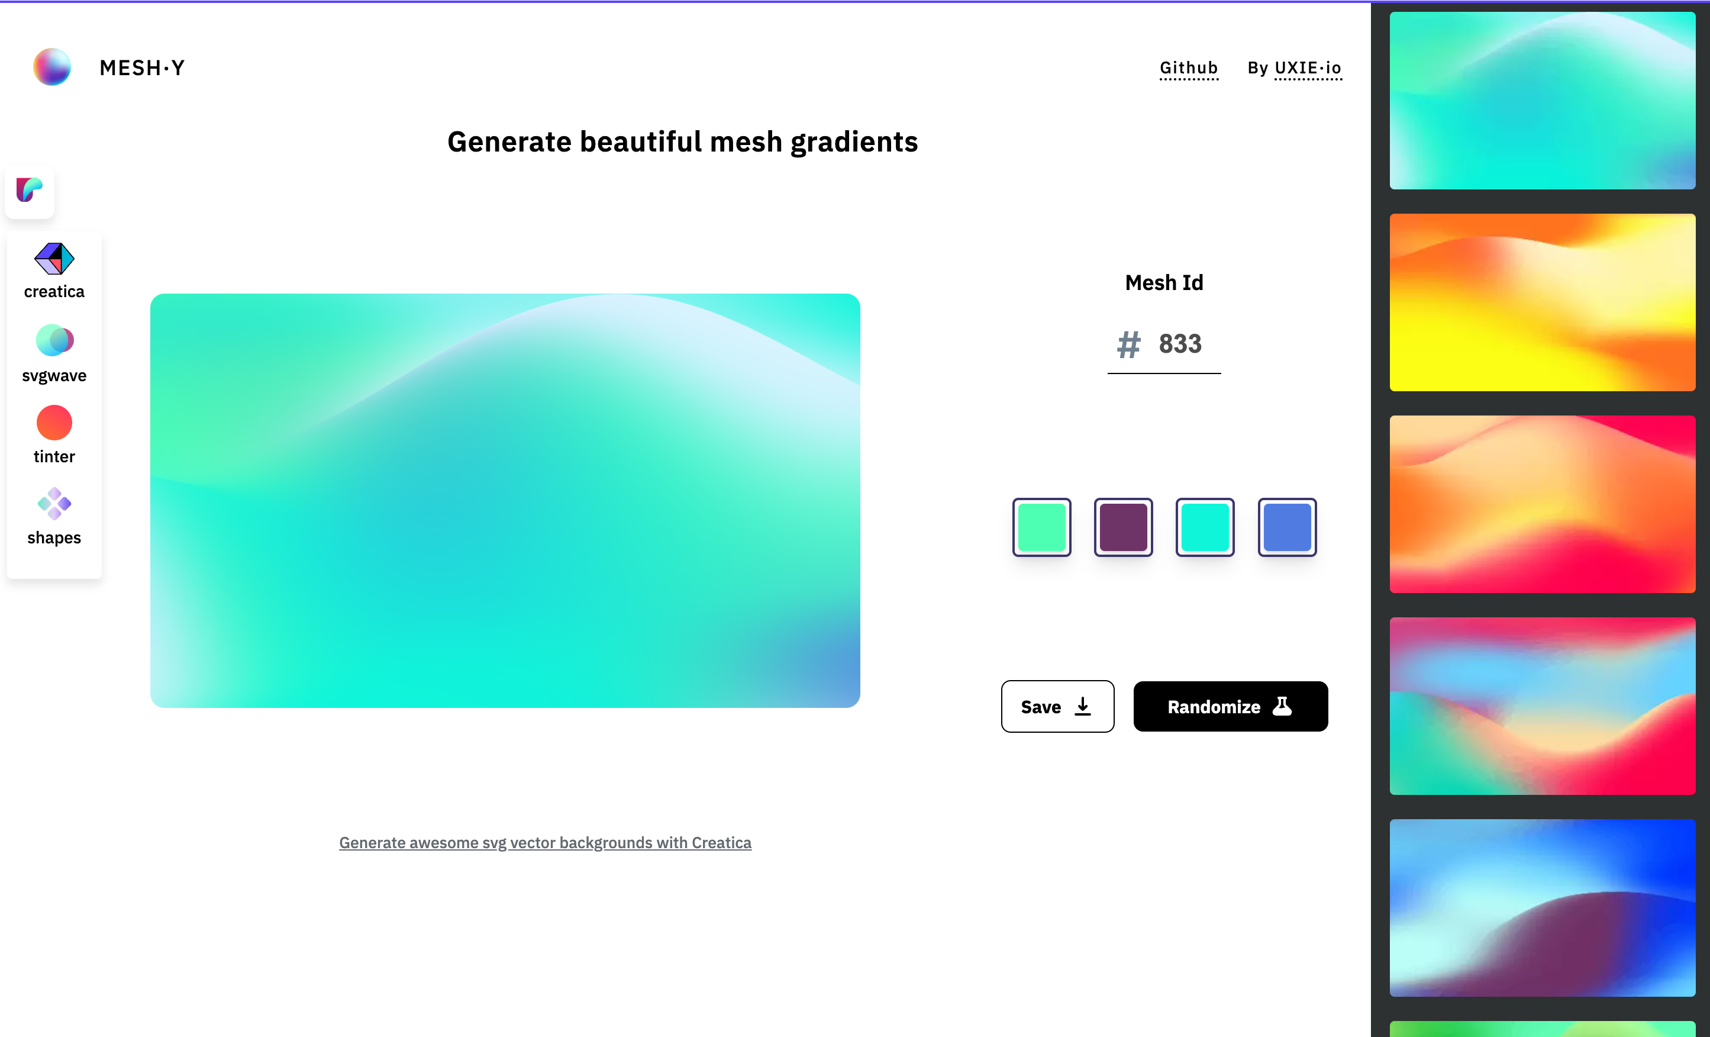Open the svgwave circles icon
This screenshot has width=1710, height=1037.
tap(54, 340)
